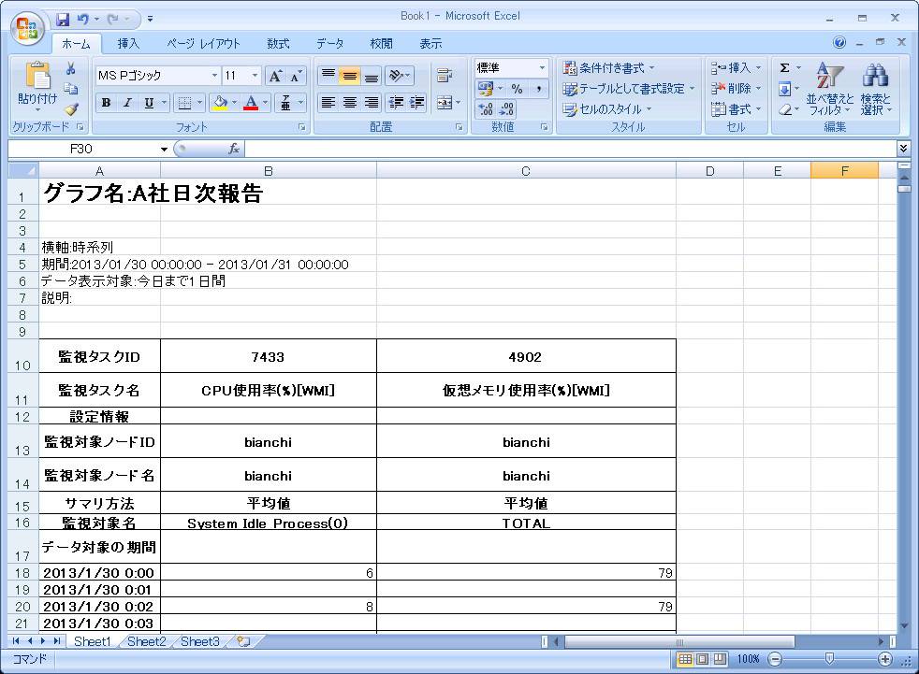Expand the Name Box dropdown arrow
Viewport: 919px width, 674px height.
point(164,149)
